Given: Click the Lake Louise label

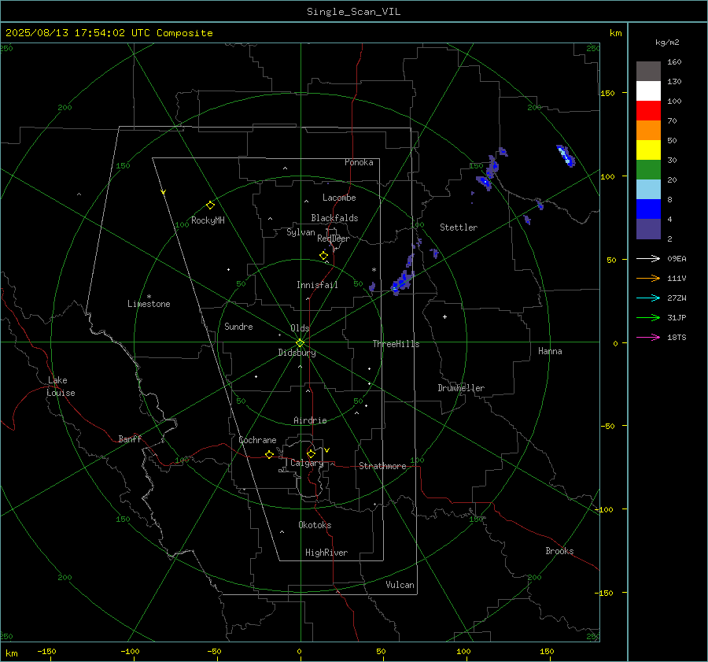Looking at the screenshot, I should pos(61,386).
